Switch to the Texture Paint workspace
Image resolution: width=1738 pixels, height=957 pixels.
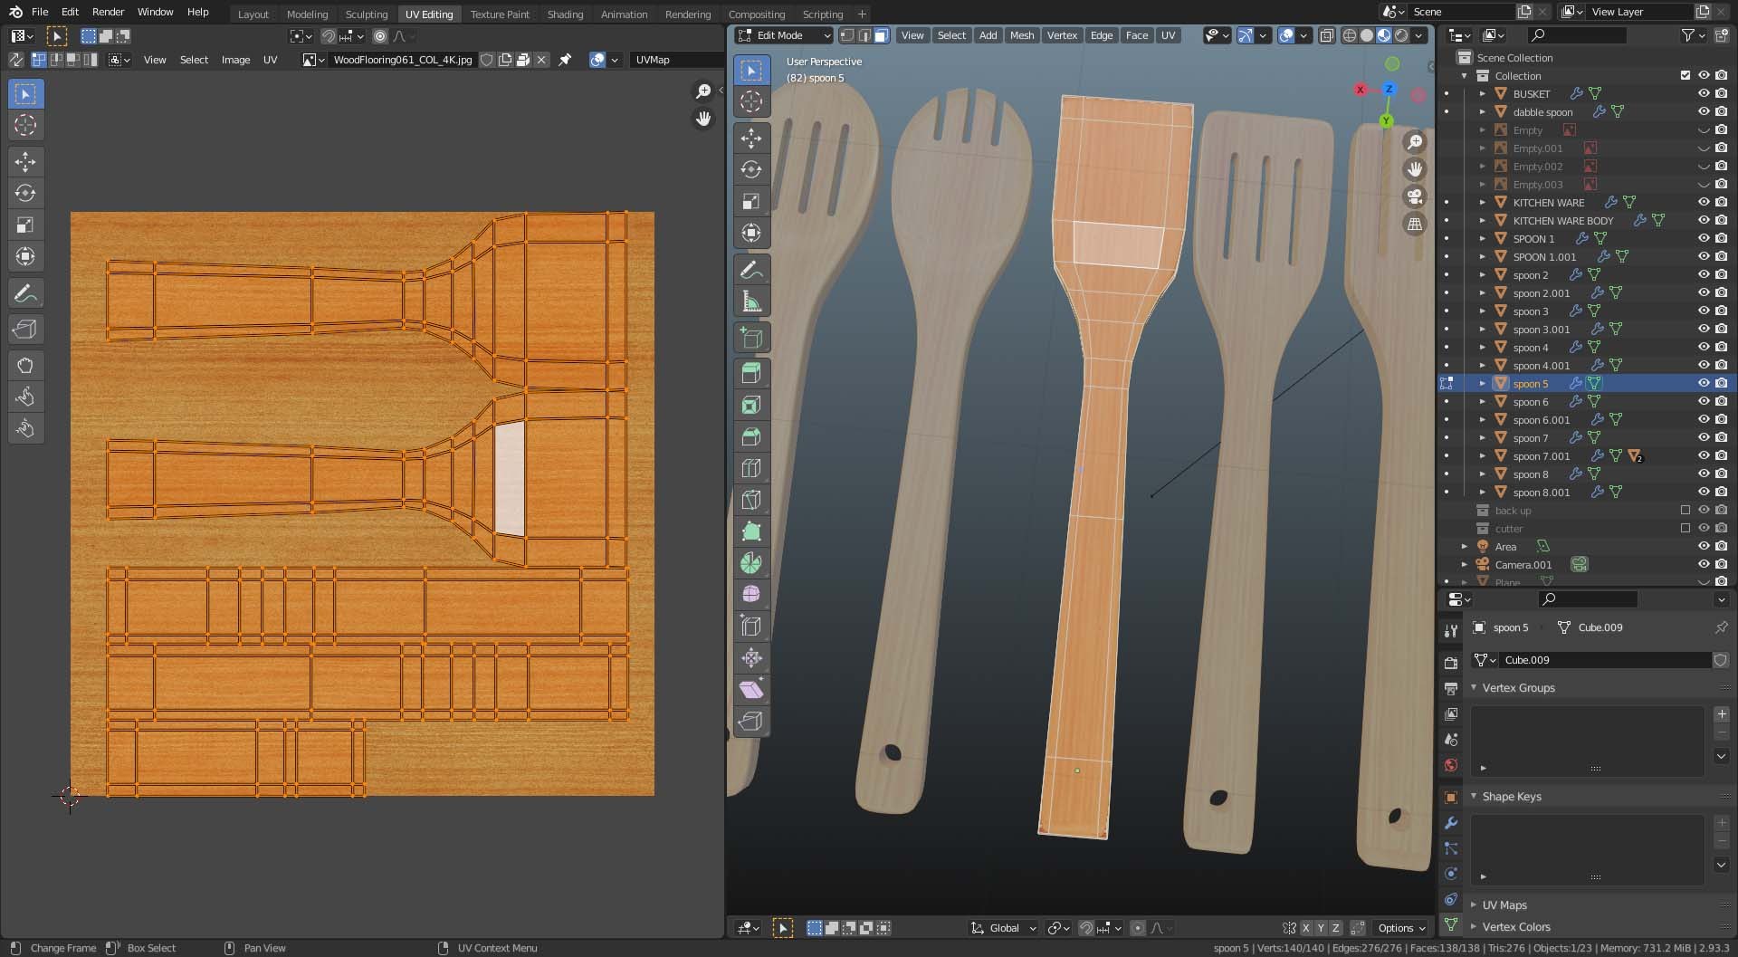(500, 14)
